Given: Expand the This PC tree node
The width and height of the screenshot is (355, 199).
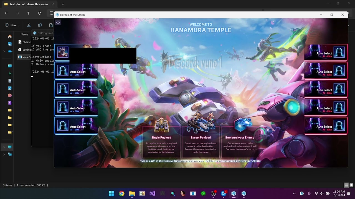Looking at the screenshot, I should tap(4, 147).
